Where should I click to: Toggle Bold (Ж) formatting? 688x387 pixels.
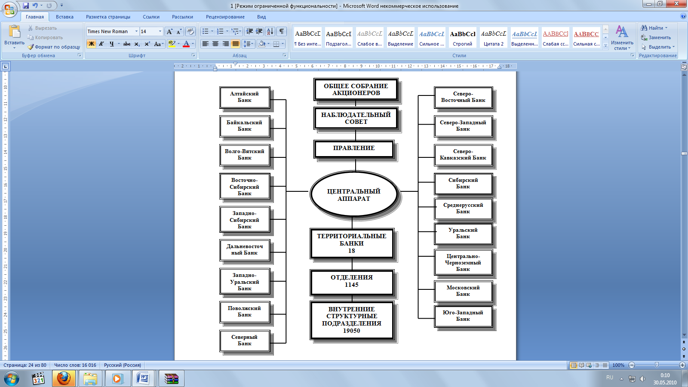(x=91, y=44)
